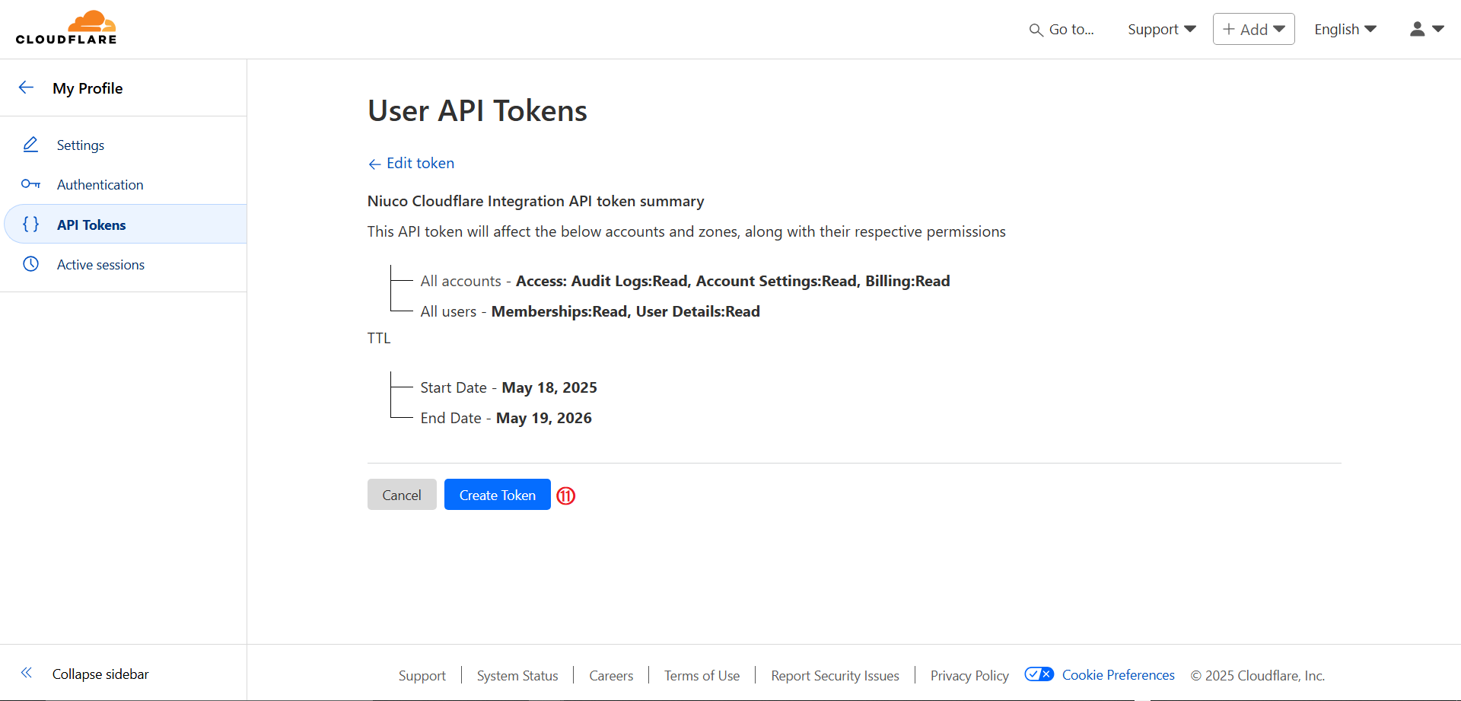Open the Terms of Use footer link

[x=702, y=675]
